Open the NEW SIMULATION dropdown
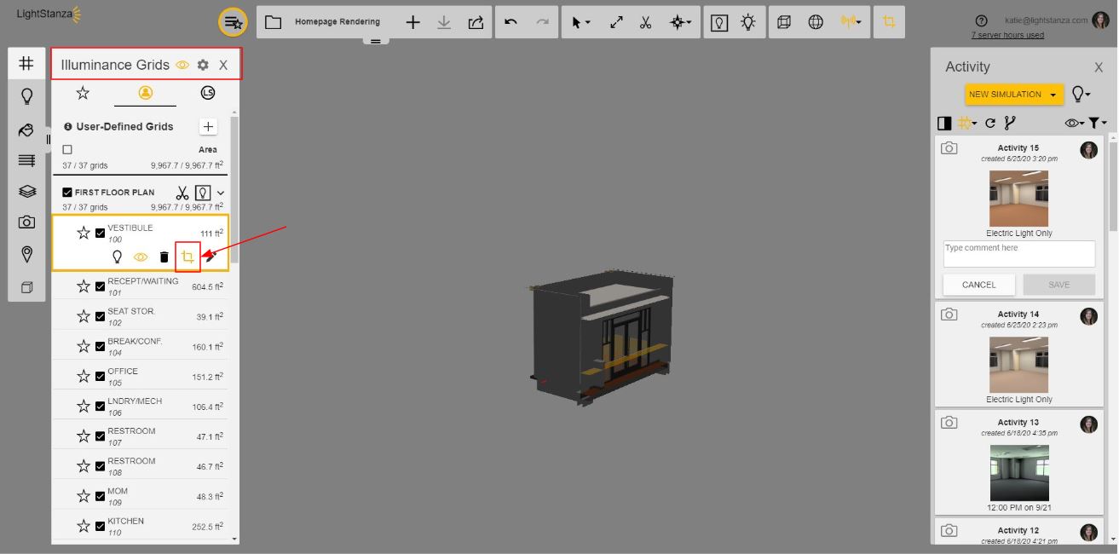This screenshot has height=554, width=1119. (1013, 94)
